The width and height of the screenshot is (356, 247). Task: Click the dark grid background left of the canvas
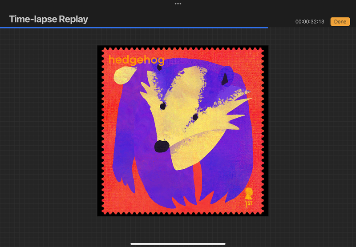pyautogui.click(x=49, y=133)
